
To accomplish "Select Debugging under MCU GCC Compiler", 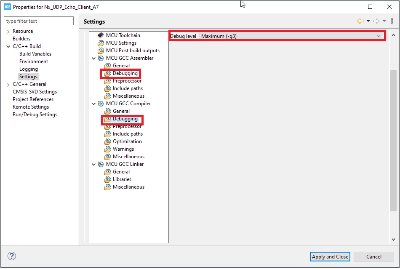I will [125, 119].
